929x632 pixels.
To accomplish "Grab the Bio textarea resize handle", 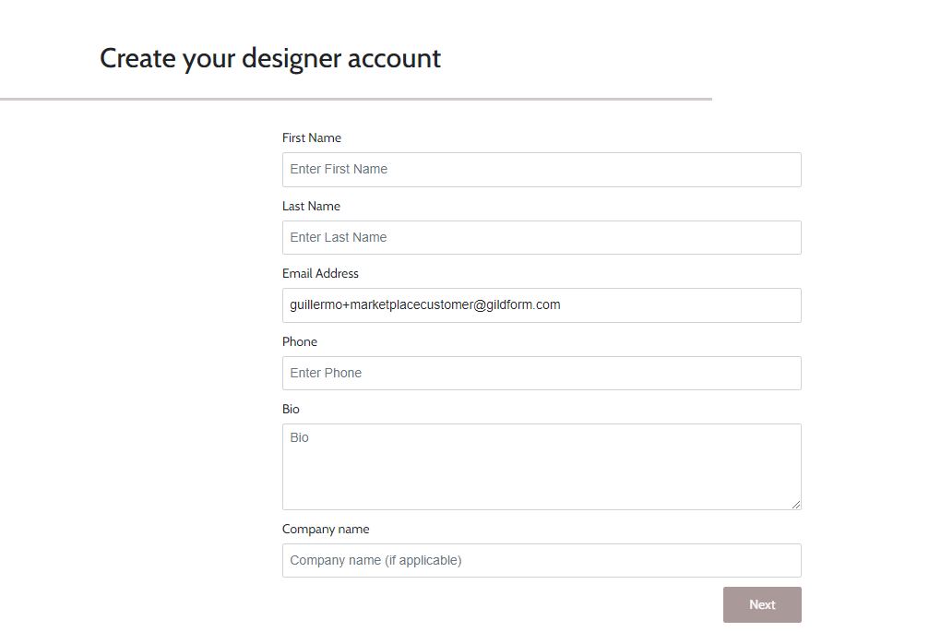I will [796, 504].
